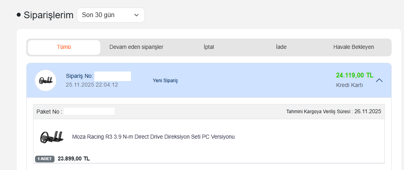
Task: Click the Kredi Kartı payment text
Action: (349, 85)
